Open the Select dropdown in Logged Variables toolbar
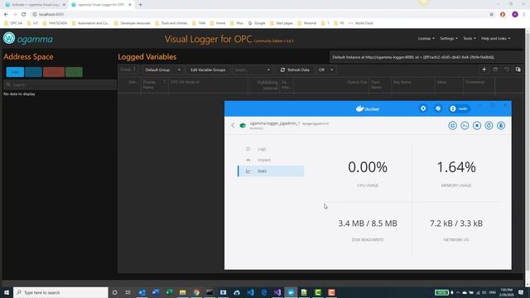530x298 pixels. pos(252,70)
